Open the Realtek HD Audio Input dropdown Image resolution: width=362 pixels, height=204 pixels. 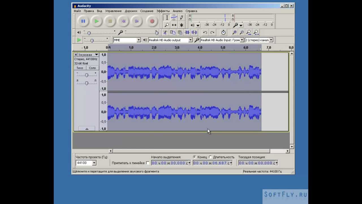pyautogui.click(x=242, y=40)
